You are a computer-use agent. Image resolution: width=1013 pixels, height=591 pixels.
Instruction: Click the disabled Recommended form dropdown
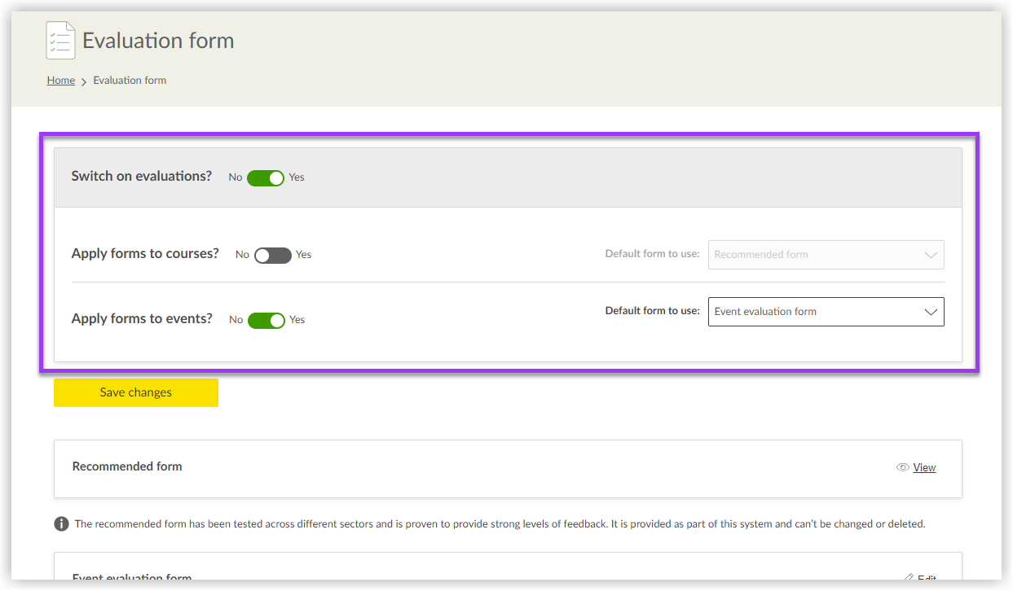[826, 254]
